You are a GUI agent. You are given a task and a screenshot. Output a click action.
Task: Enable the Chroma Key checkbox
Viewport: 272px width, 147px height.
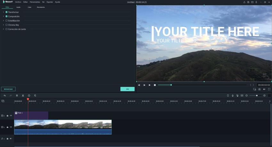pos(6,25)
